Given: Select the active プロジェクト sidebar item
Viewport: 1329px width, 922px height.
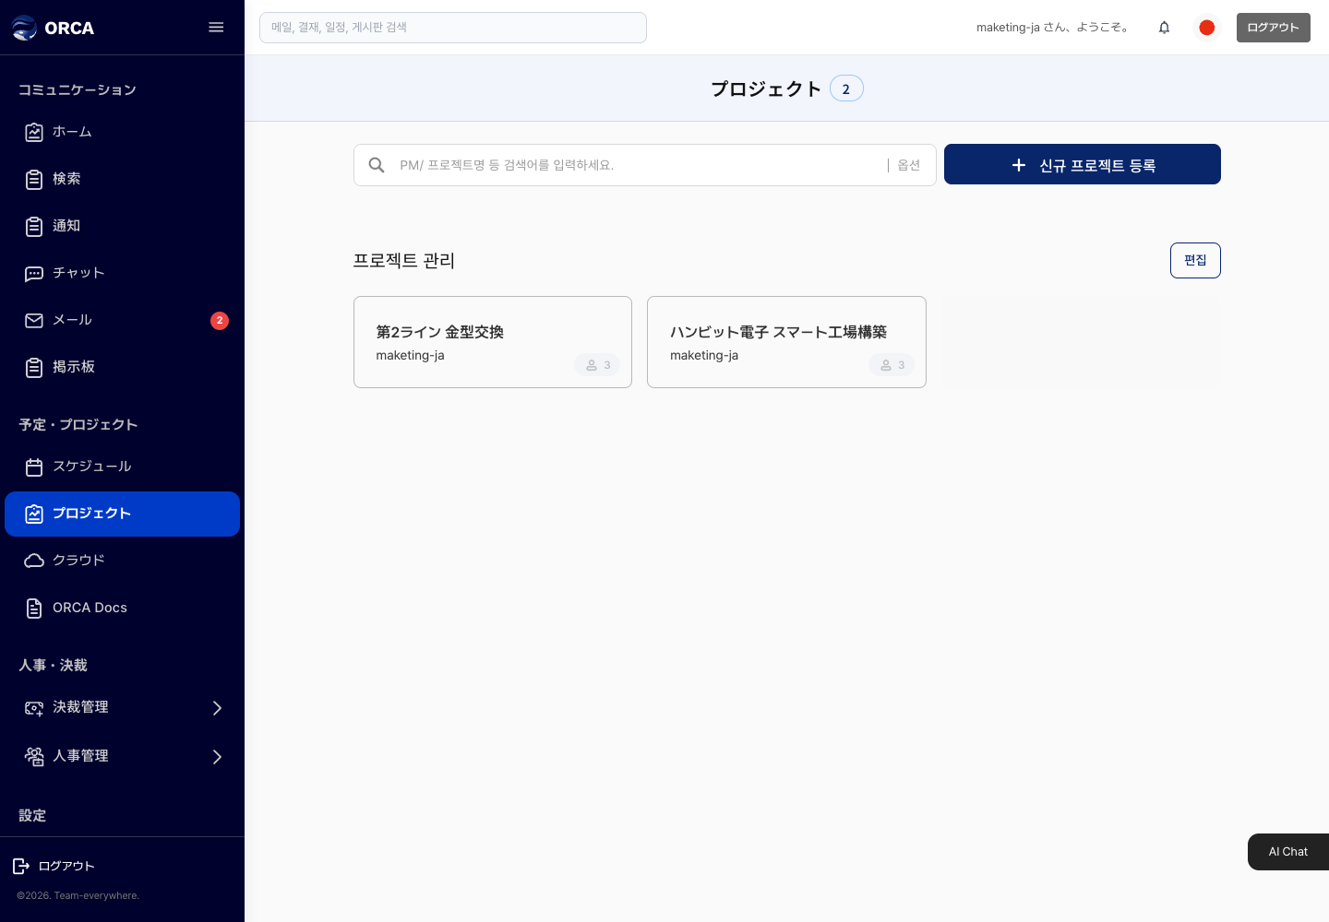Looking at the screenshot, I should (x=122, y=514).
